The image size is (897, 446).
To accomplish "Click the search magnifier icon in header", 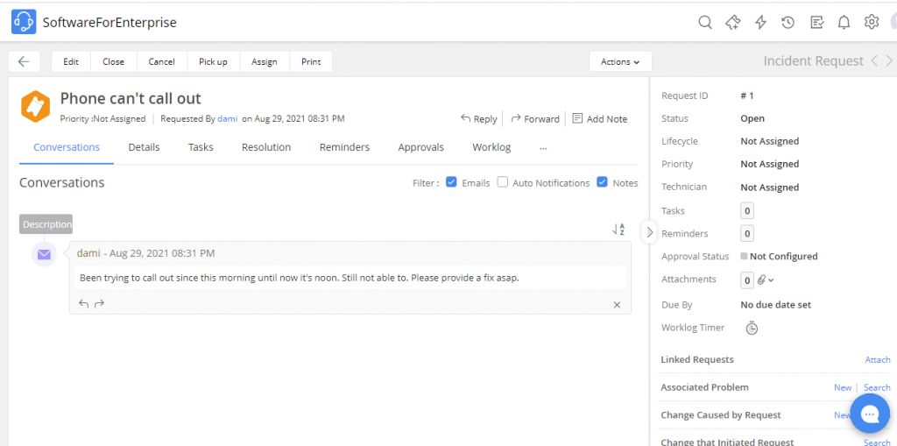I will click(705, 23).
